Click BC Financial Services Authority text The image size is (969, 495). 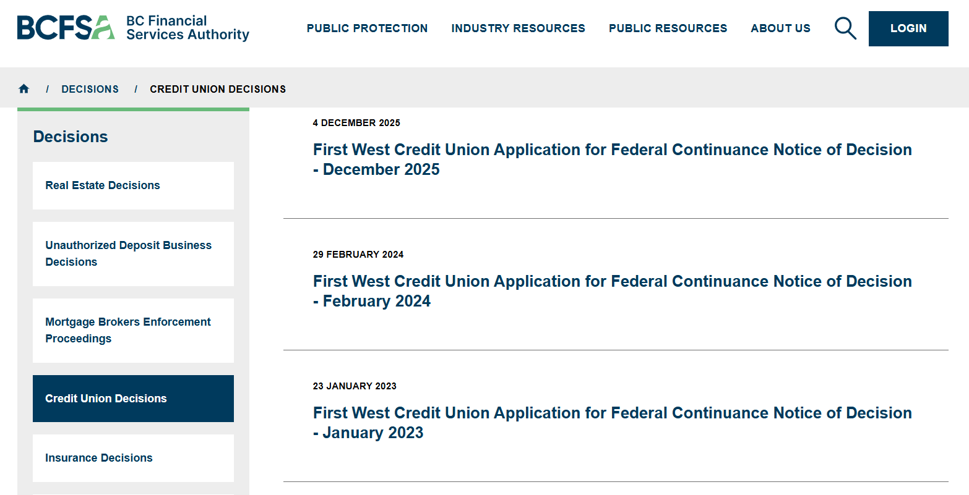pos(187,28)
